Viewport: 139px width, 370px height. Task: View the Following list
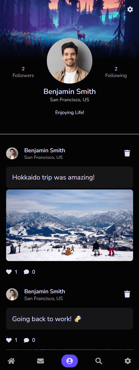[116, 72]
